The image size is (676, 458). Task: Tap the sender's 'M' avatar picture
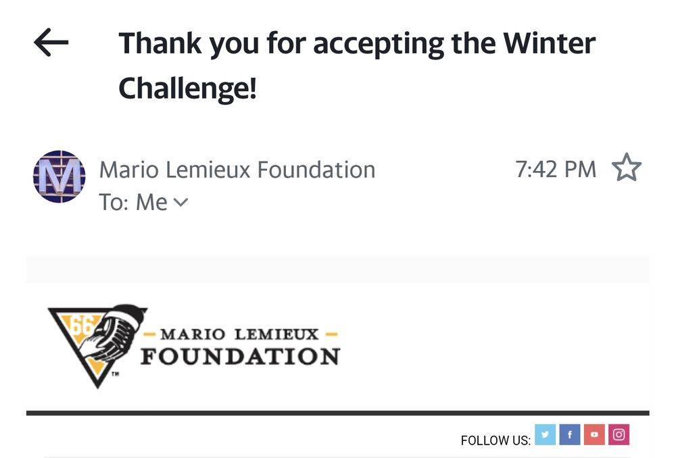[x=59, y=177]
